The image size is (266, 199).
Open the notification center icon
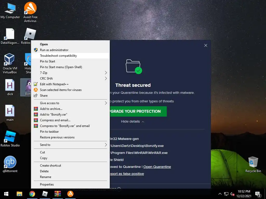coord(258,194)
